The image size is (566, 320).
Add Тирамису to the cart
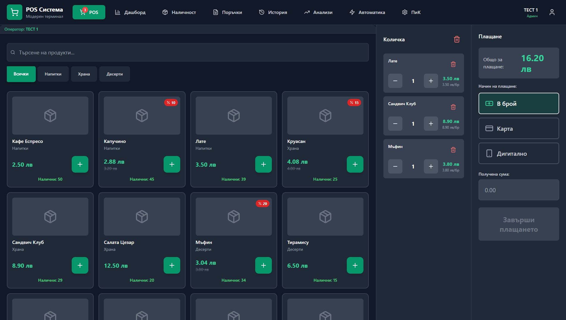[x=355, y=265]
